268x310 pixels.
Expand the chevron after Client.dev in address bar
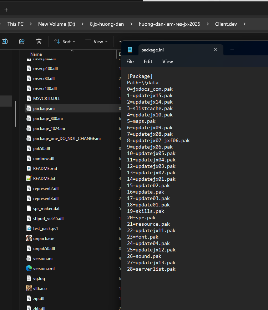click(244, 24)
